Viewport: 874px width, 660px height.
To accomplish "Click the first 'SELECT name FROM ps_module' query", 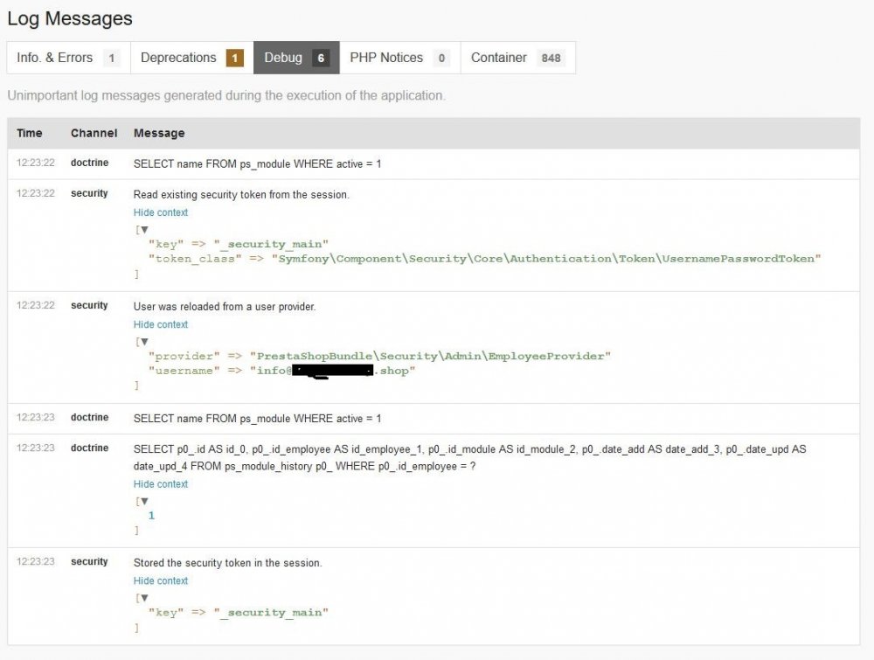I will (257, 163).
